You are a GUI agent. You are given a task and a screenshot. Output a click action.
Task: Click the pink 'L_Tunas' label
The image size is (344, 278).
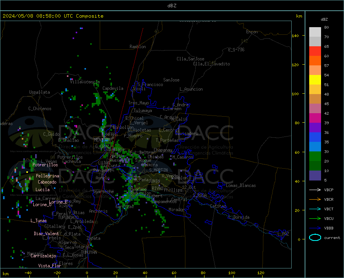click(39, 221)
